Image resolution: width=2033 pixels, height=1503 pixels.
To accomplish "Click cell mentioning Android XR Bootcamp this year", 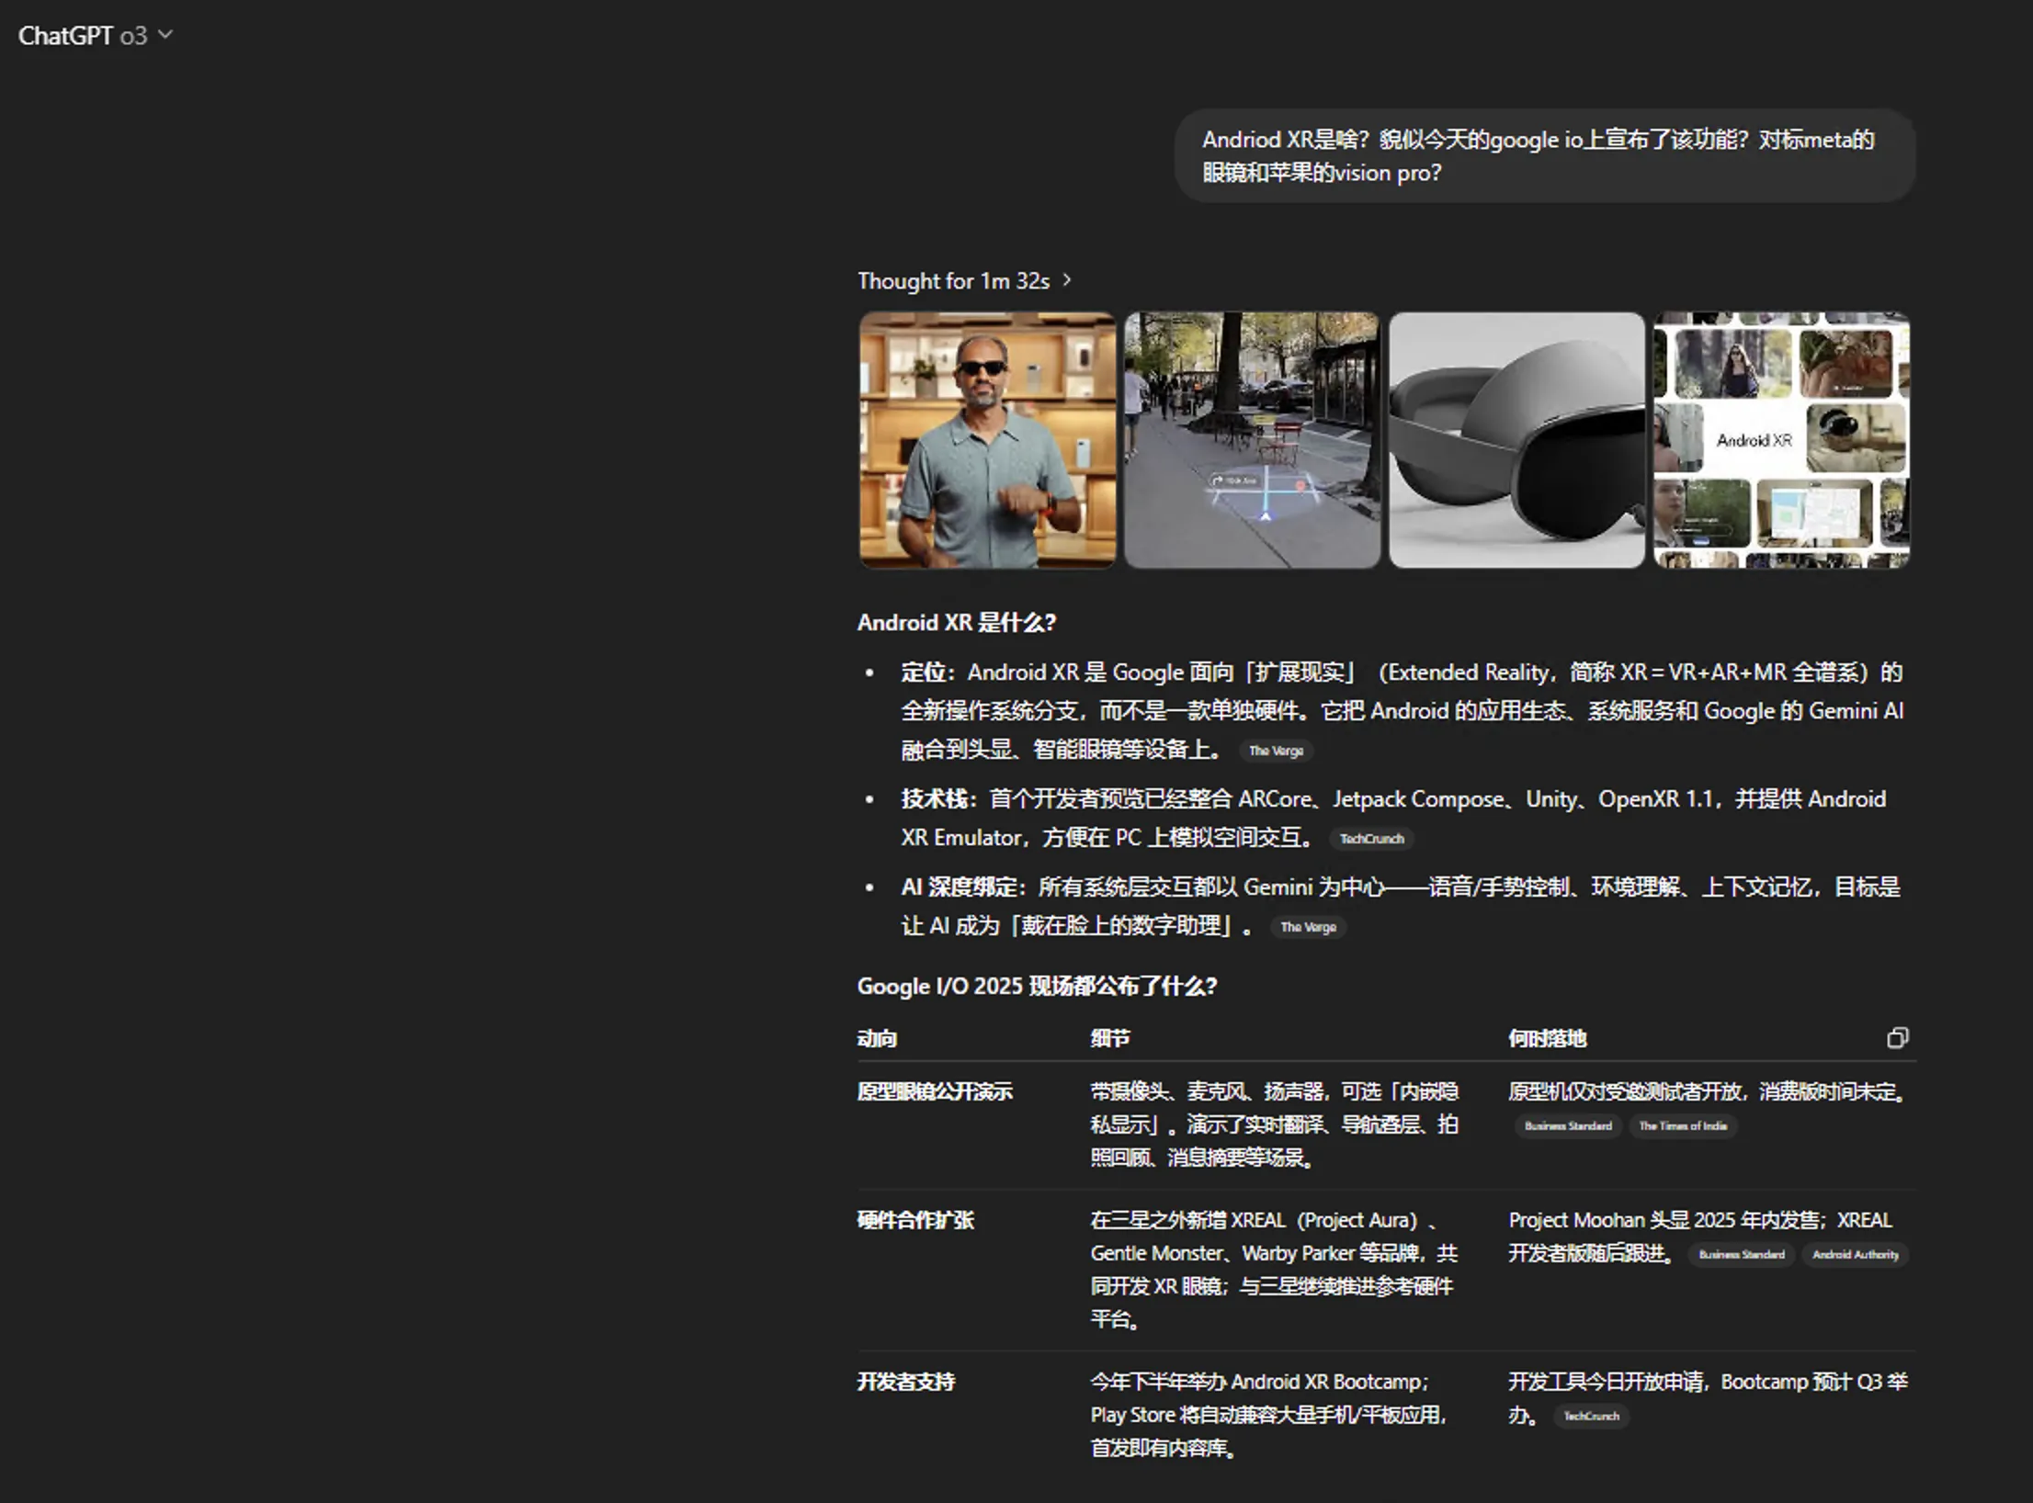I will [x=1271, y=1415].
